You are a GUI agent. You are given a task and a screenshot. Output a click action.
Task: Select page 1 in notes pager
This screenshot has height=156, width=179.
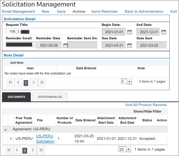26,83
